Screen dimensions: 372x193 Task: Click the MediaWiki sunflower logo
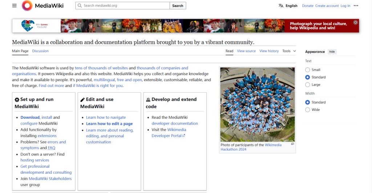tap(27, 5)
